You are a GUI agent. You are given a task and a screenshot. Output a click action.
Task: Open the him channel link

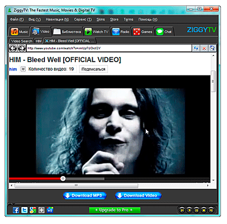pos(13,69)
